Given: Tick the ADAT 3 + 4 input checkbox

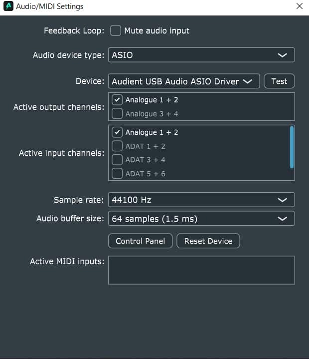Looking at the screenshot, I should (118, 160).
